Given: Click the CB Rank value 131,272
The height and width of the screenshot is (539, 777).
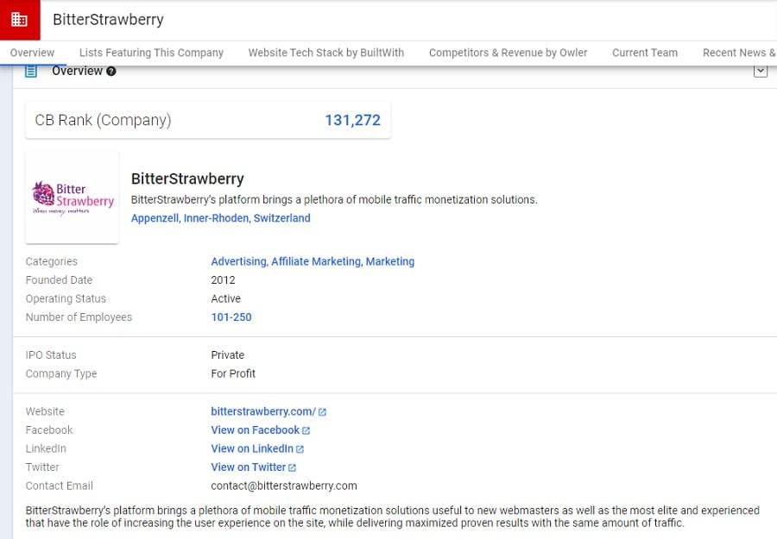Looking at the screenshot, I should click(x=352, y=120).
